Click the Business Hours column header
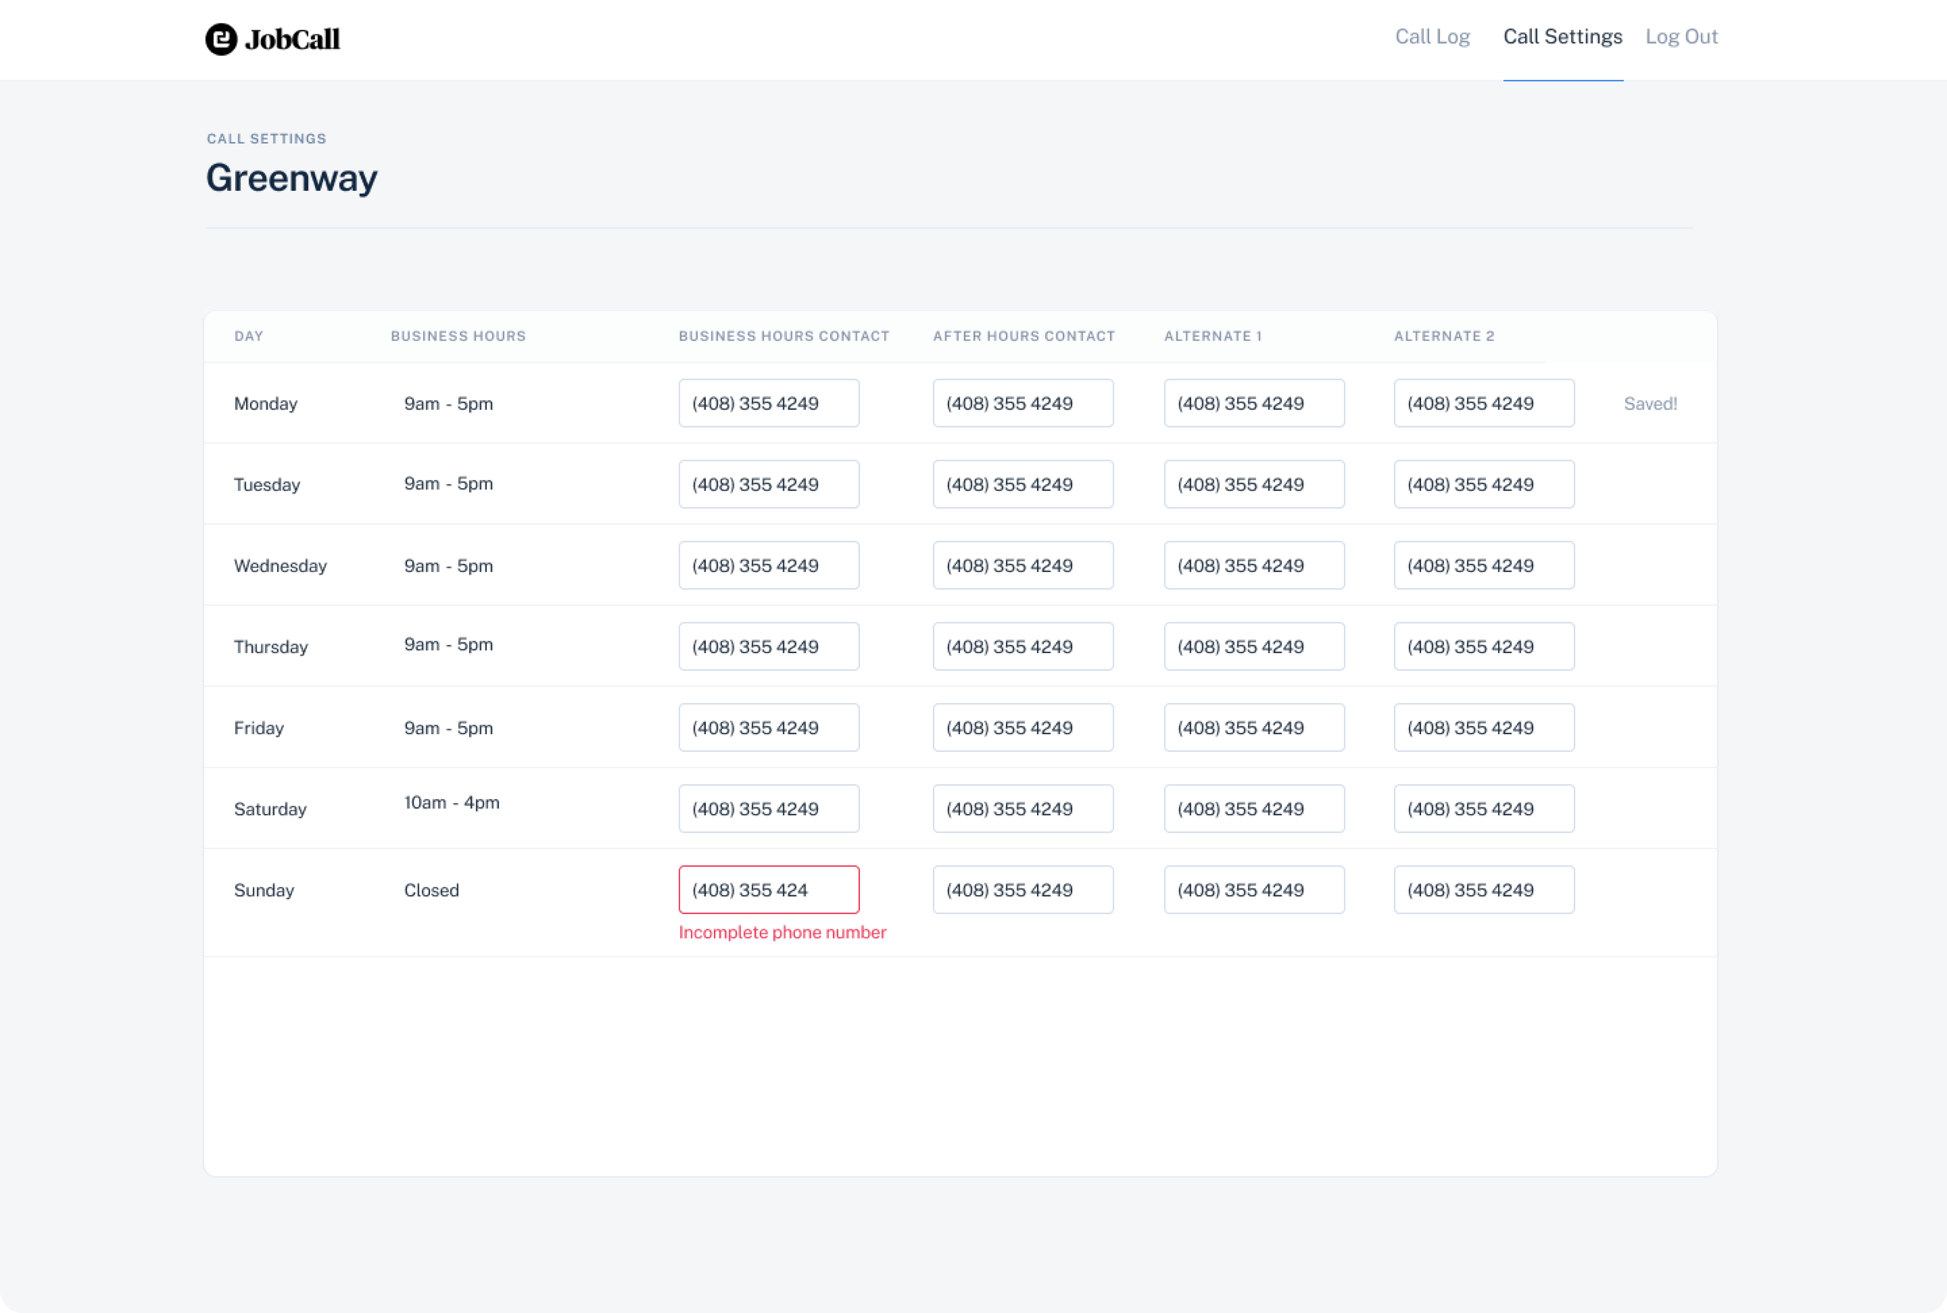The width and height of the screenshot is (1947, 1313). click(457, 336)
